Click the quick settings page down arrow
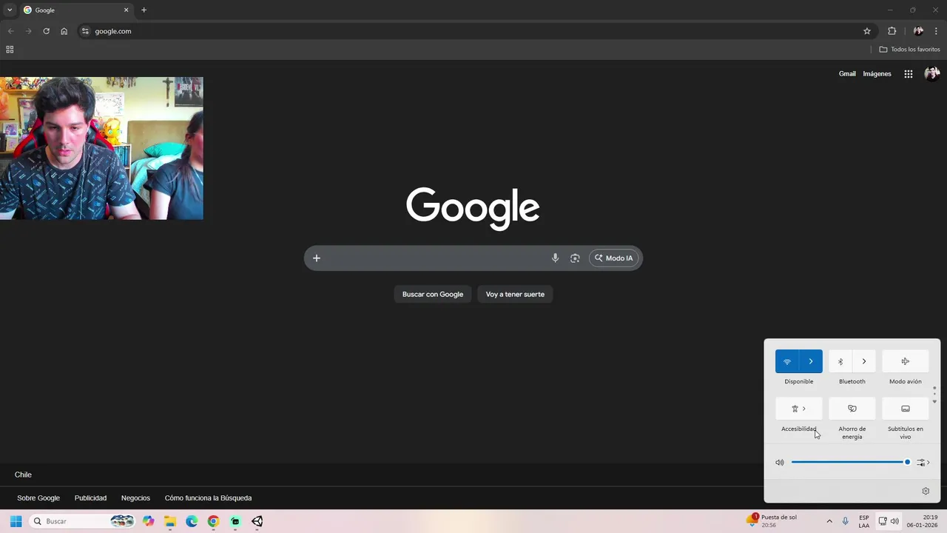Viewport: 947px width, 533px height. coord(934,401)
